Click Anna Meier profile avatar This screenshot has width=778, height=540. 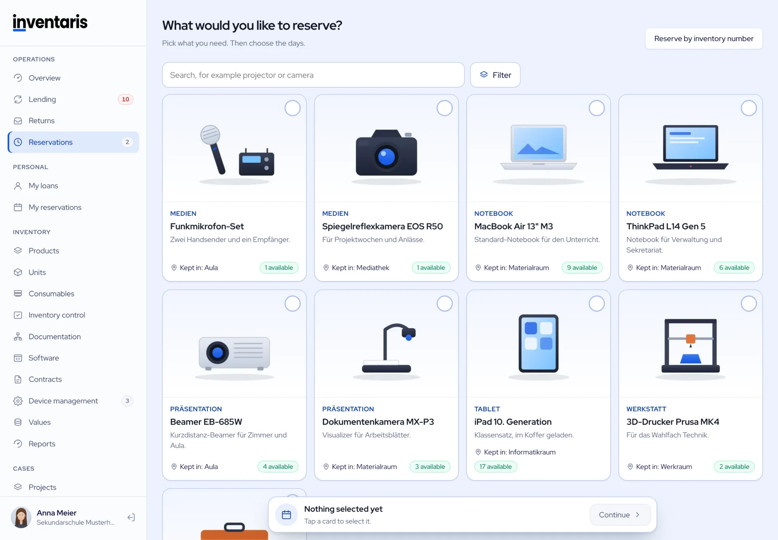point(21,517)
